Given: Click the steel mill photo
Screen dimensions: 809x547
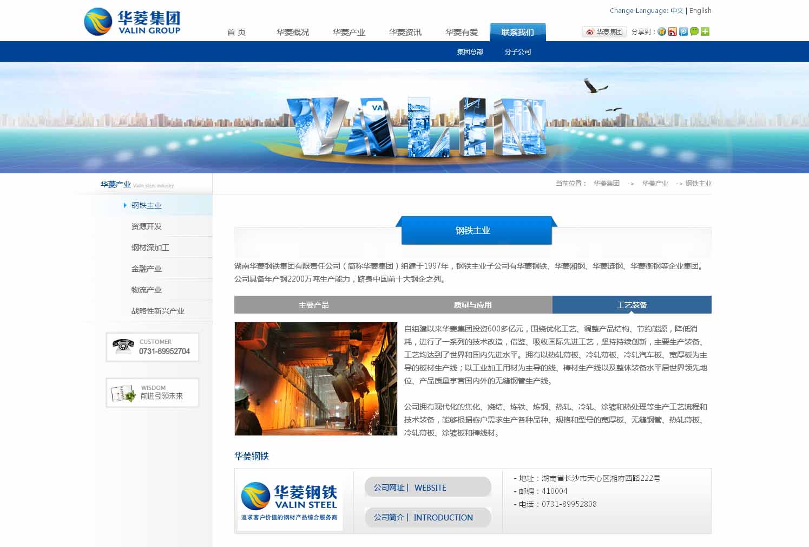Looking at the screenshot, I should pos(316,379).
